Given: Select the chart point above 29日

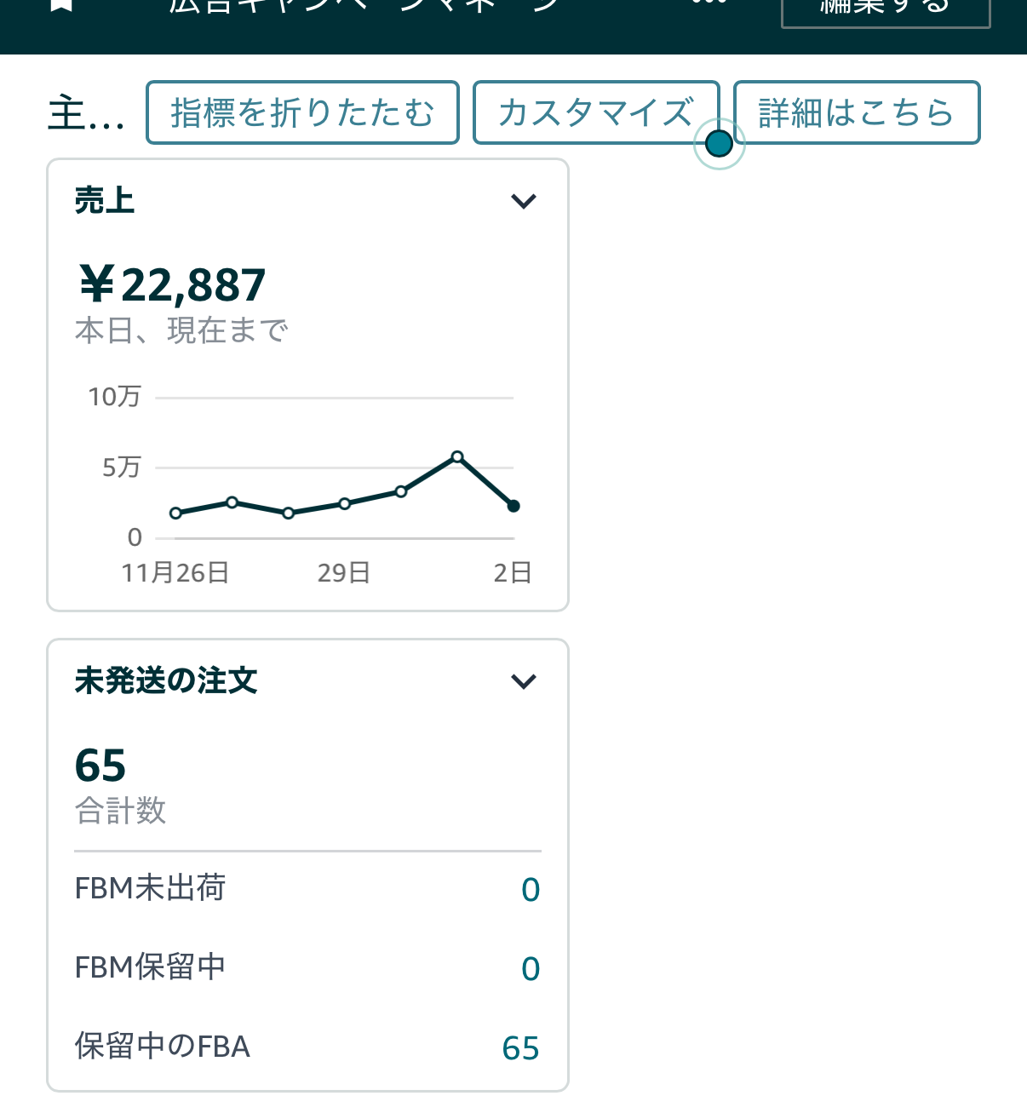Looking at the screenshot, I should [x=345, y=503].
